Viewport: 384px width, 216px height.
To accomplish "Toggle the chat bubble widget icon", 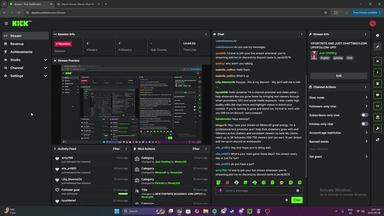I will pyautogui.click(x=377, y=95).
